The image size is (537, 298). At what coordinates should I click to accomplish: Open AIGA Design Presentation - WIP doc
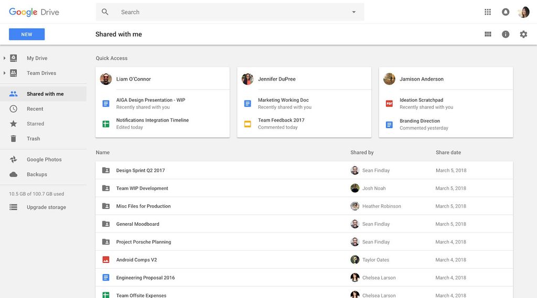[151, 100]
